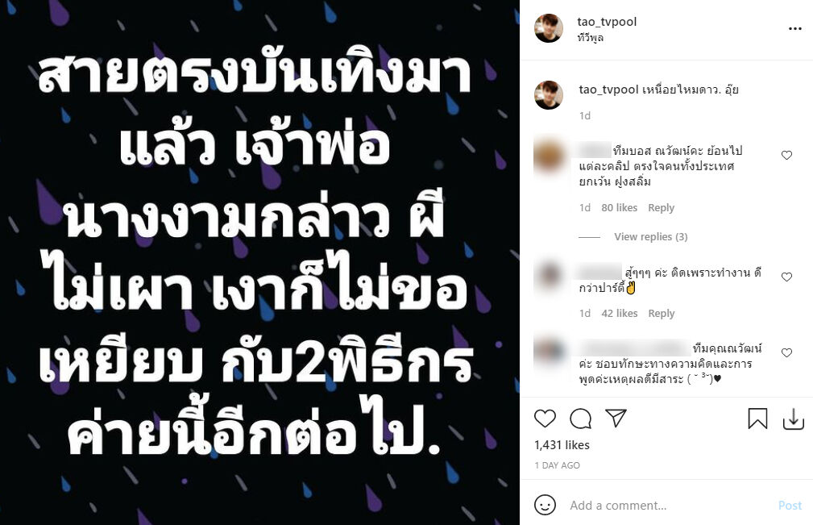Like the third comment's heart icon

[x=786, y=352]
